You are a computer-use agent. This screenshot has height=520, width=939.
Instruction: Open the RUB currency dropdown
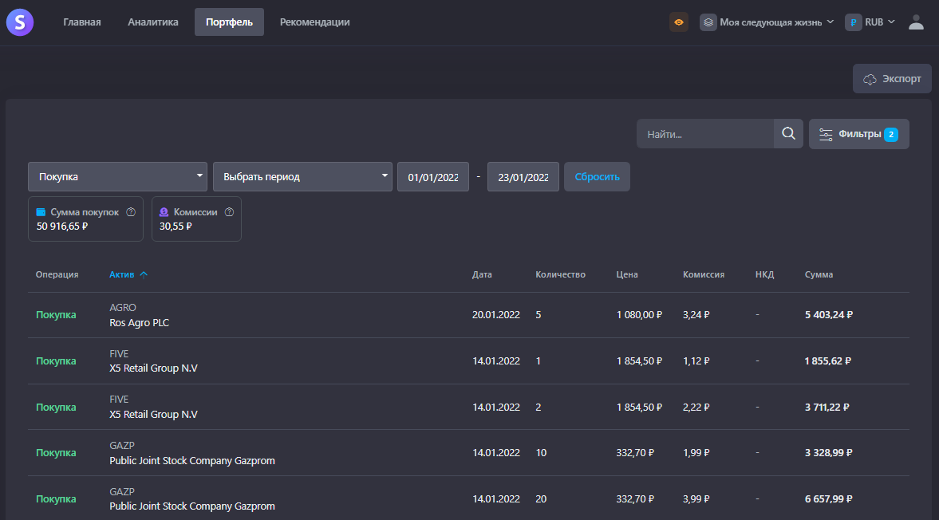point(870,22)
